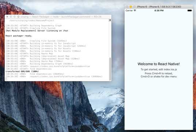Screen dimensions: 196x132
Task: Click START 'Building in-memory fs for JavaScript' line
Action: (41, 43)
